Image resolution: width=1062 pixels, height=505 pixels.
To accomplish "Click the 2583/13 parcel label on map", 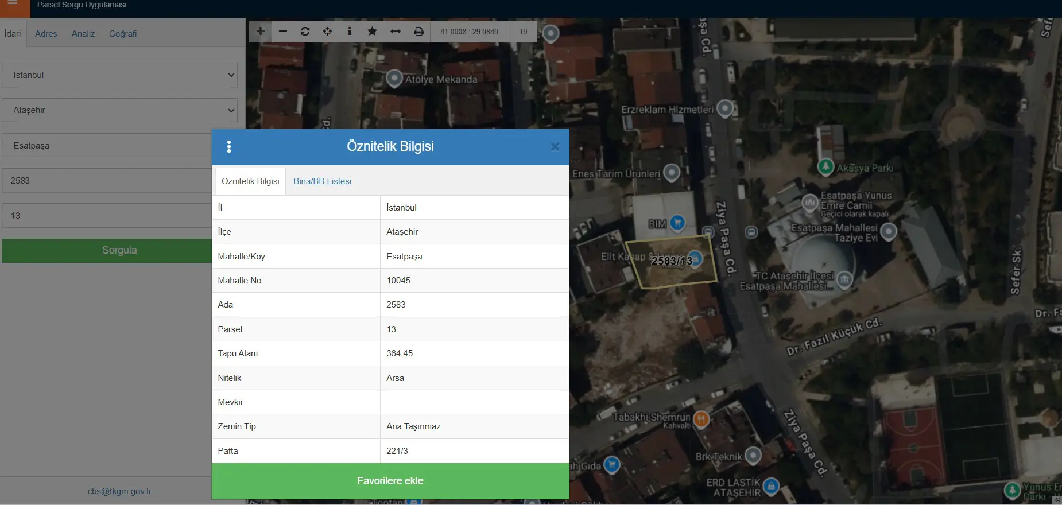I will [672, 261].
